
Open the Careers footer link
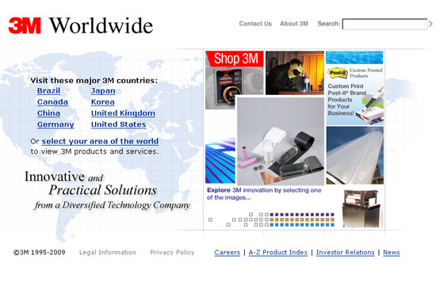click(x=228, y=253)
